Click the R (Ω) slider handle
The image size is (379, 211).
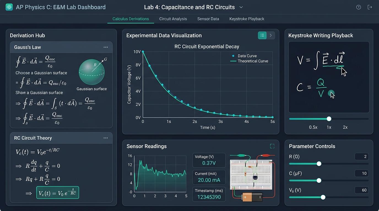319,164
